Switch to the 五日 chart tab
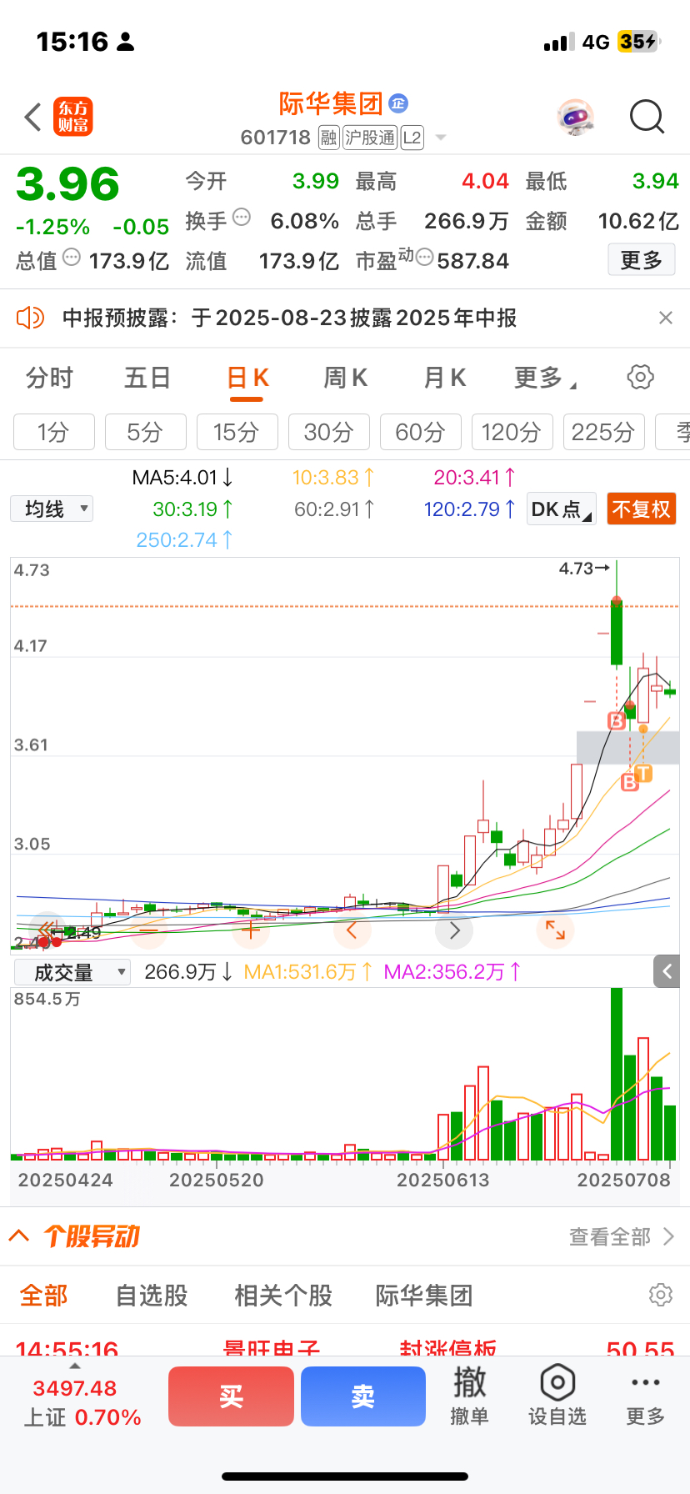 tap(147, 378)
